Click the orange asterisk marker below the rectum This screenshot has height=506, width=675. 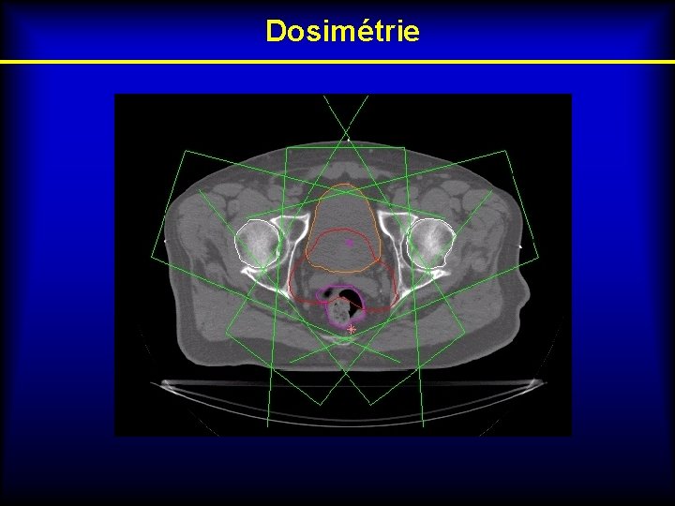(352, 330)
